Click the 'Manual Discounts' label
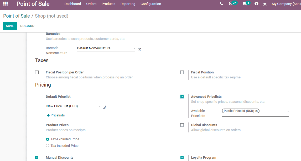301x161 pixels. pos(60,158)
